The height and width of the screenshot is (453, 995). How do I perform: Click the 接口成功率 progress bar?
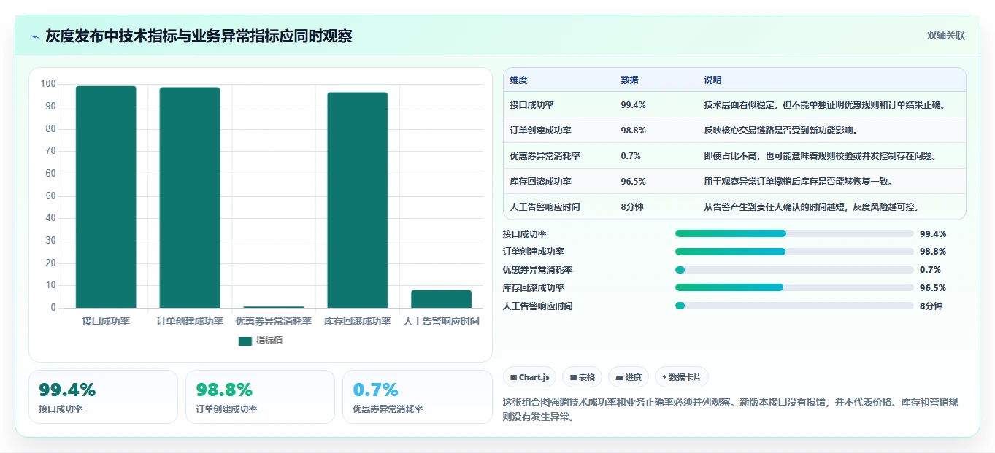(794, 233)
